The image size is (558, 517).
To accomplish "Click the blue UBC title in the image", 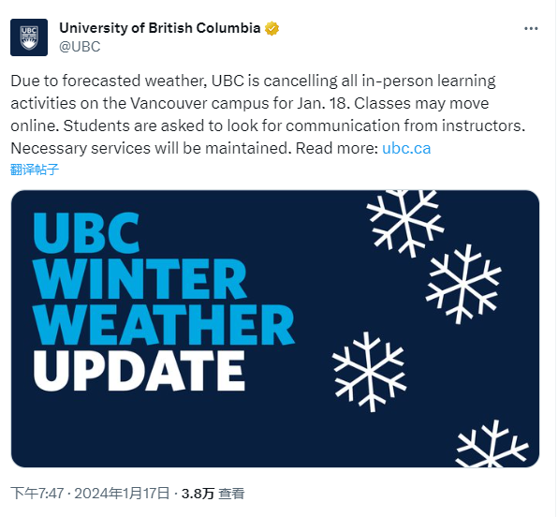I will (x=86, y=233).
